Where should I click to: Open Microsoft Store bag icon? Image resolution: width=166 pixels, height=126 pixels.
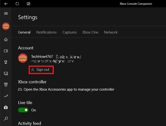(6, 107)
